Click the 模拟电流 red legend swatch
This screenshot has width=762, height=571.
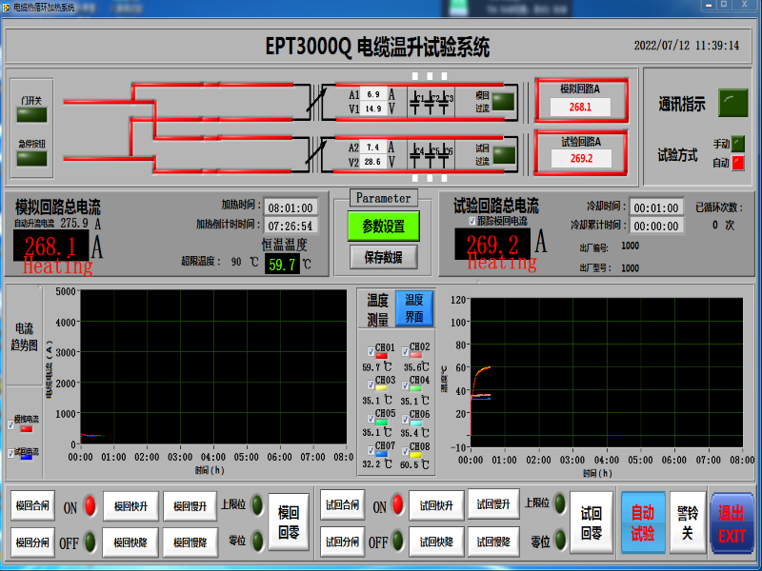(x=27, y=429)
